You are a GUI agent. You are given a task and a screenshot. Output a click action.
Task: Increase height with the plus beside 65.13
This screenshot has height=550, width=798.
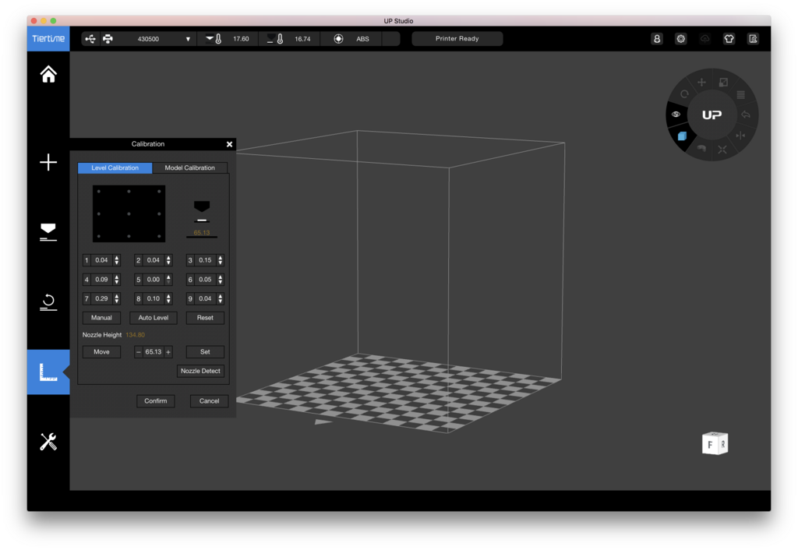click(168, 352)
